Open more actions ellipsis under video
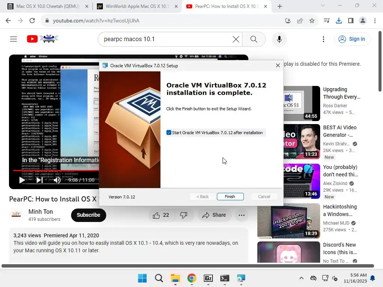This screenshot has height=287, width=383. (242, 215)
